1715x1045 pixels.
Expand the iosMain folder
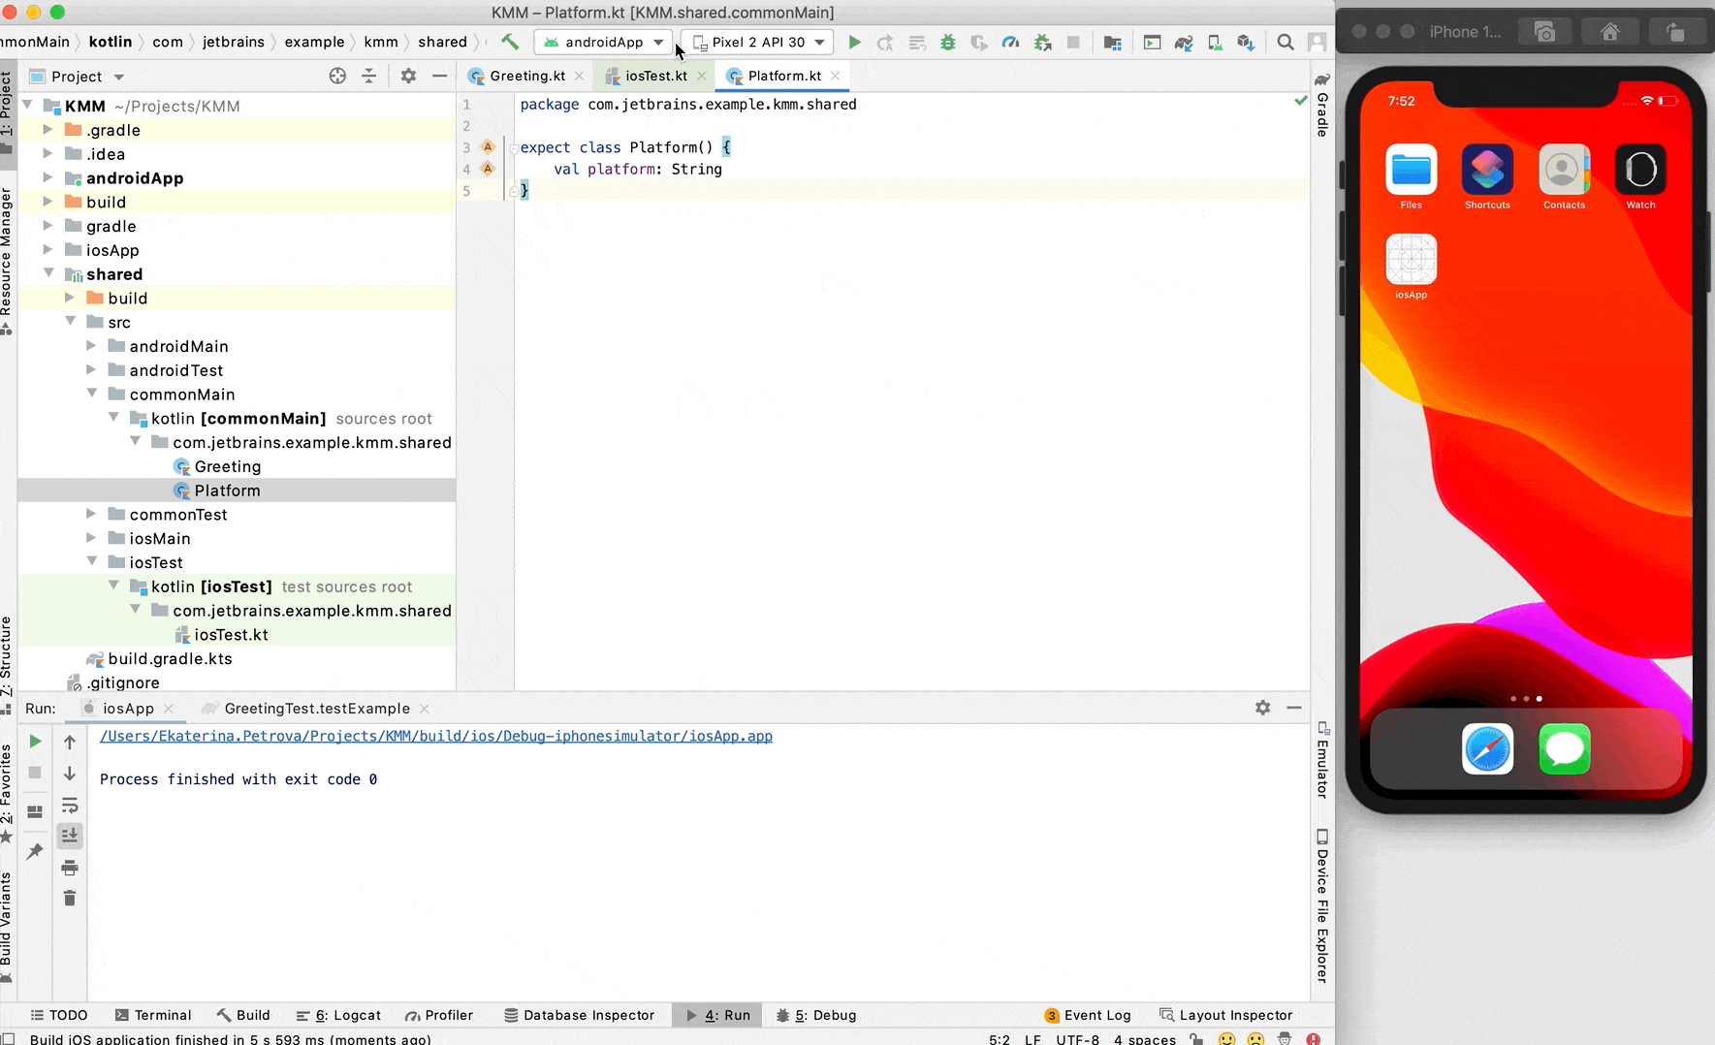[91, 539]
